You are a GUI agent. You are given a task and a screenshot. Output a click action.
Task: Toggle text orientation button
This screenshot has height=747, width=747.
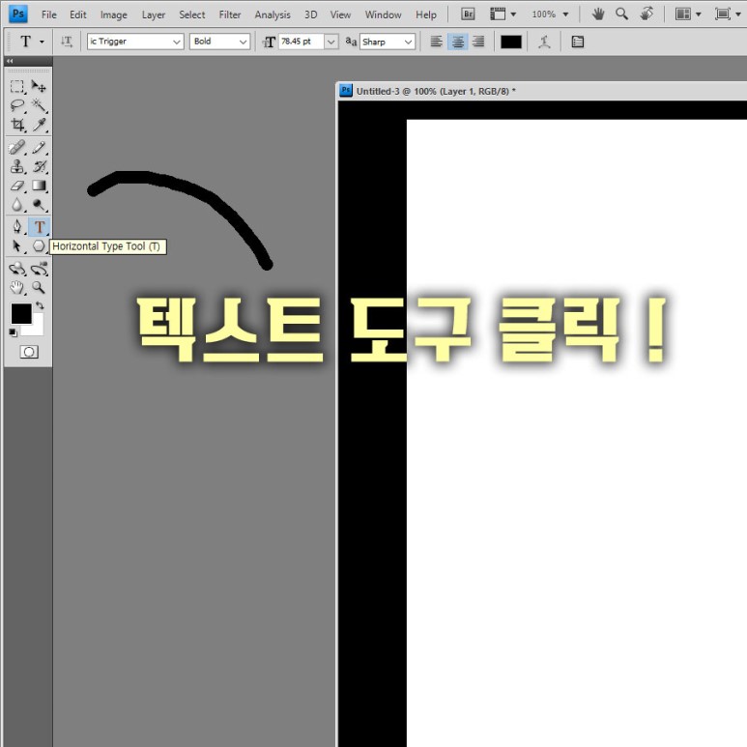click(67, 42)
